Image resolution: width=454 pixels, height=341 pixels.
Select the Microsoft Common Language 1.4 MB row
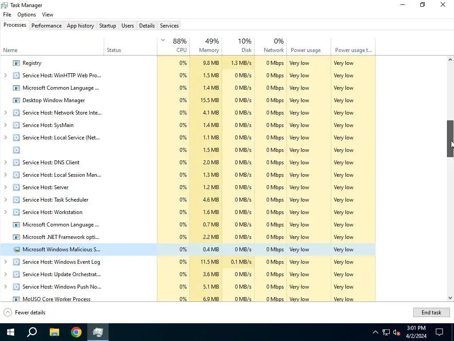(x=188, y=88)
